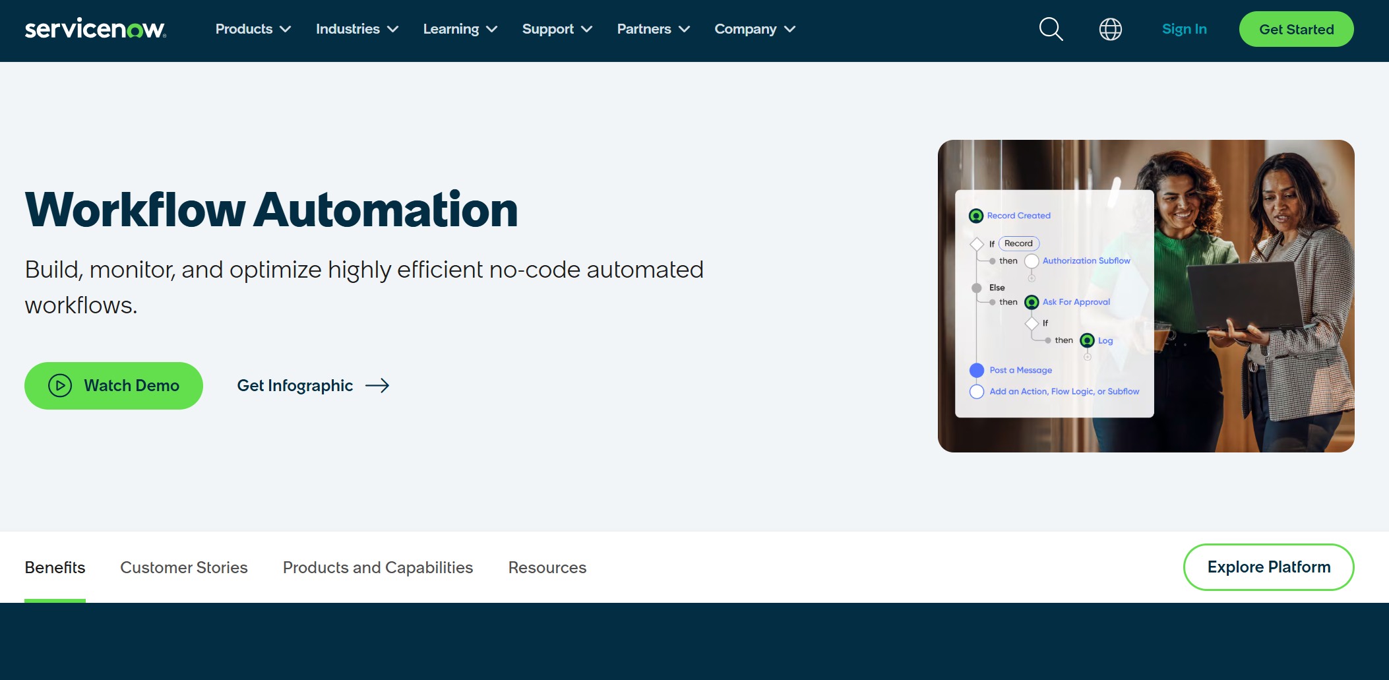Click the Explore Platform button

coord(1268,567)
